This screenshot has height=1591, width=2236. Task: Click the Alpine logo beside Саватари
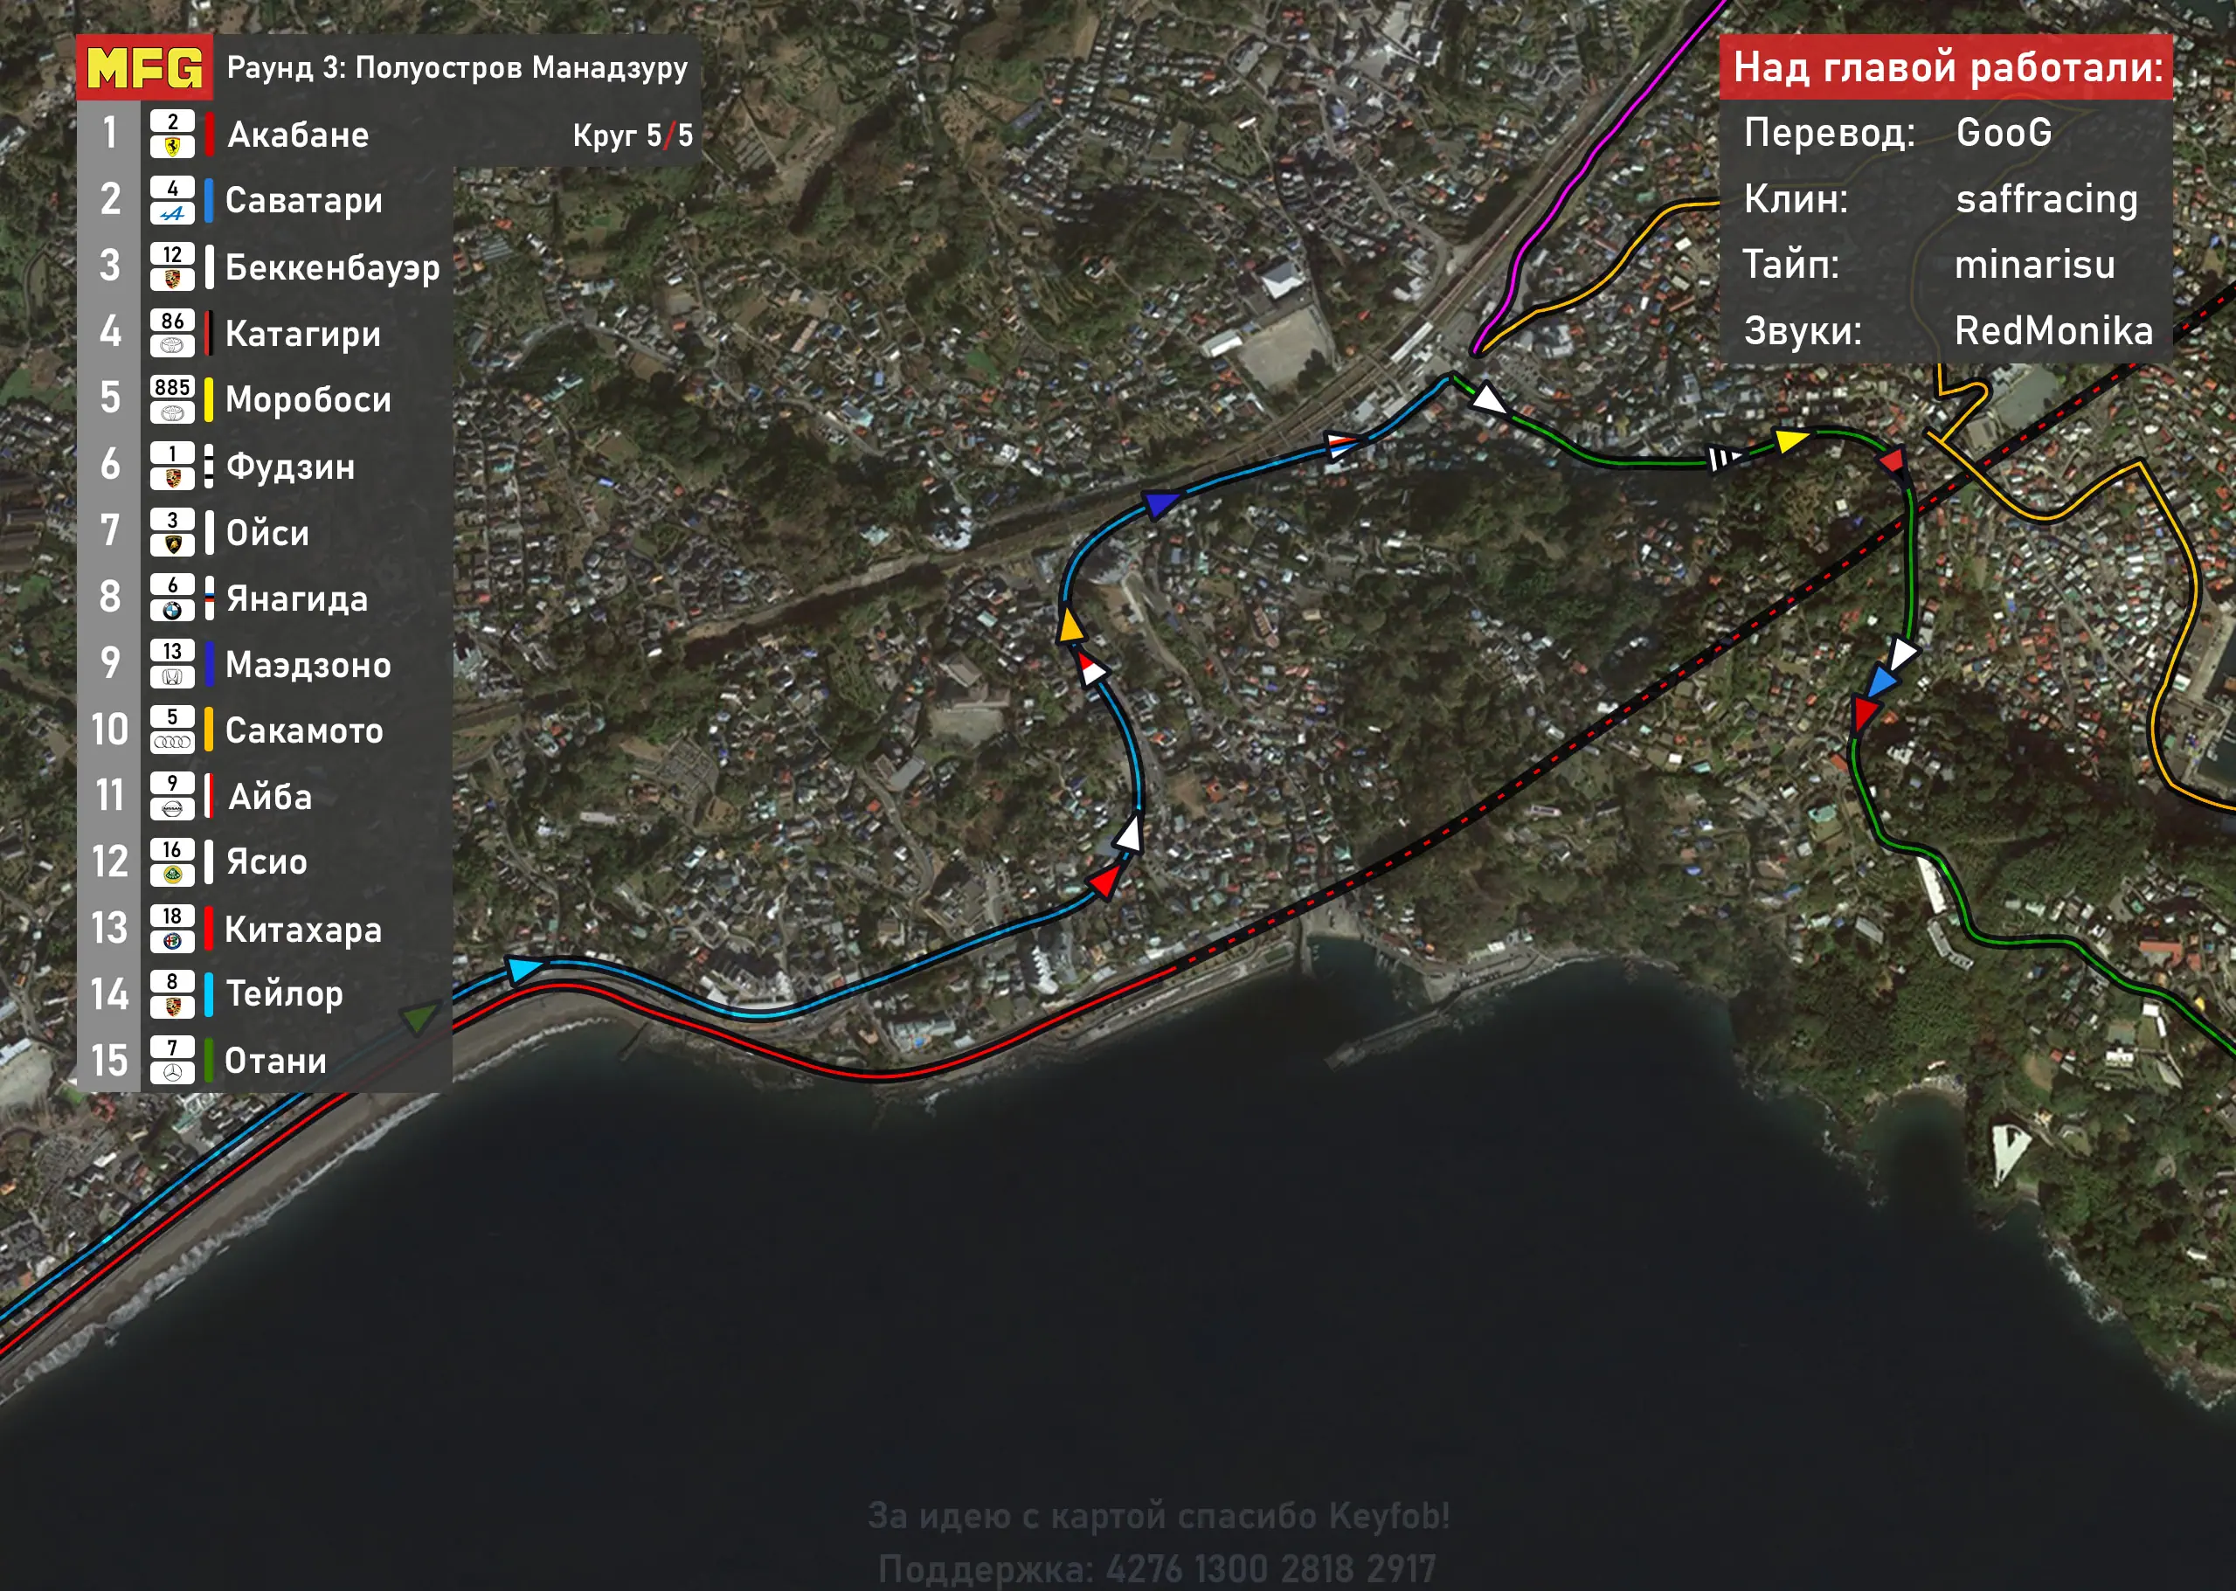(x=172, y=213)
